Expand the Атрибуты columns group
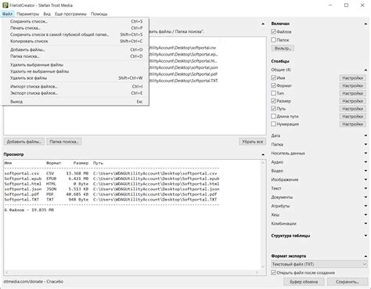The height and width of the screenshot is (289, 371). (x=366, y=206)
